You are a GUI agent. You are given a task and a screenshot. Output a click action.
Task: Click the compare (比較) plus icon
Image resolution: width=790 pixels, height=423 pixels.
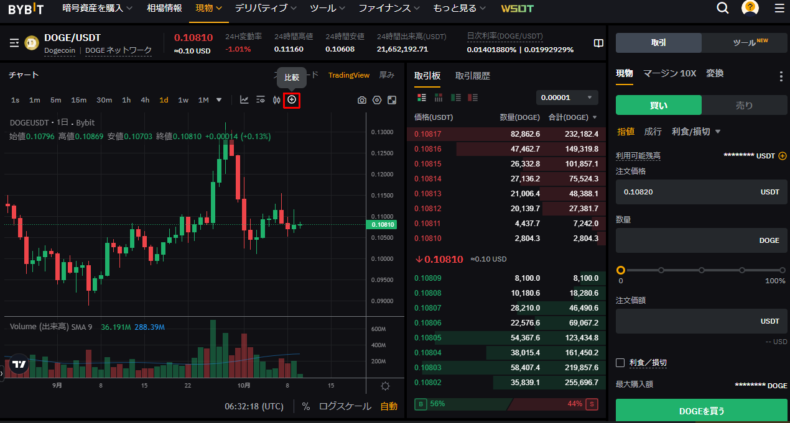coord(292,99)
